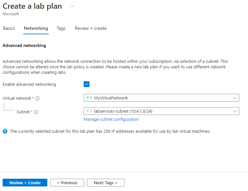
Task: Click the labservices-subnet subnet icon
Action: coord(89,111)
